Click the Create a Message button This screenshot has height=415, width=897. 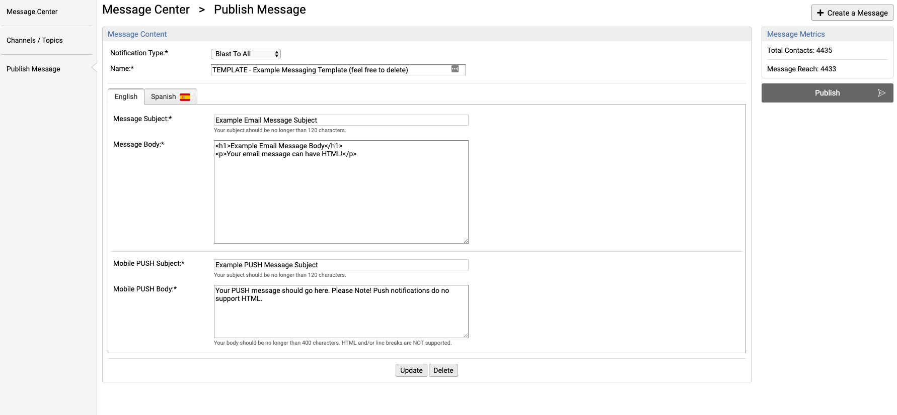point(852,13)
